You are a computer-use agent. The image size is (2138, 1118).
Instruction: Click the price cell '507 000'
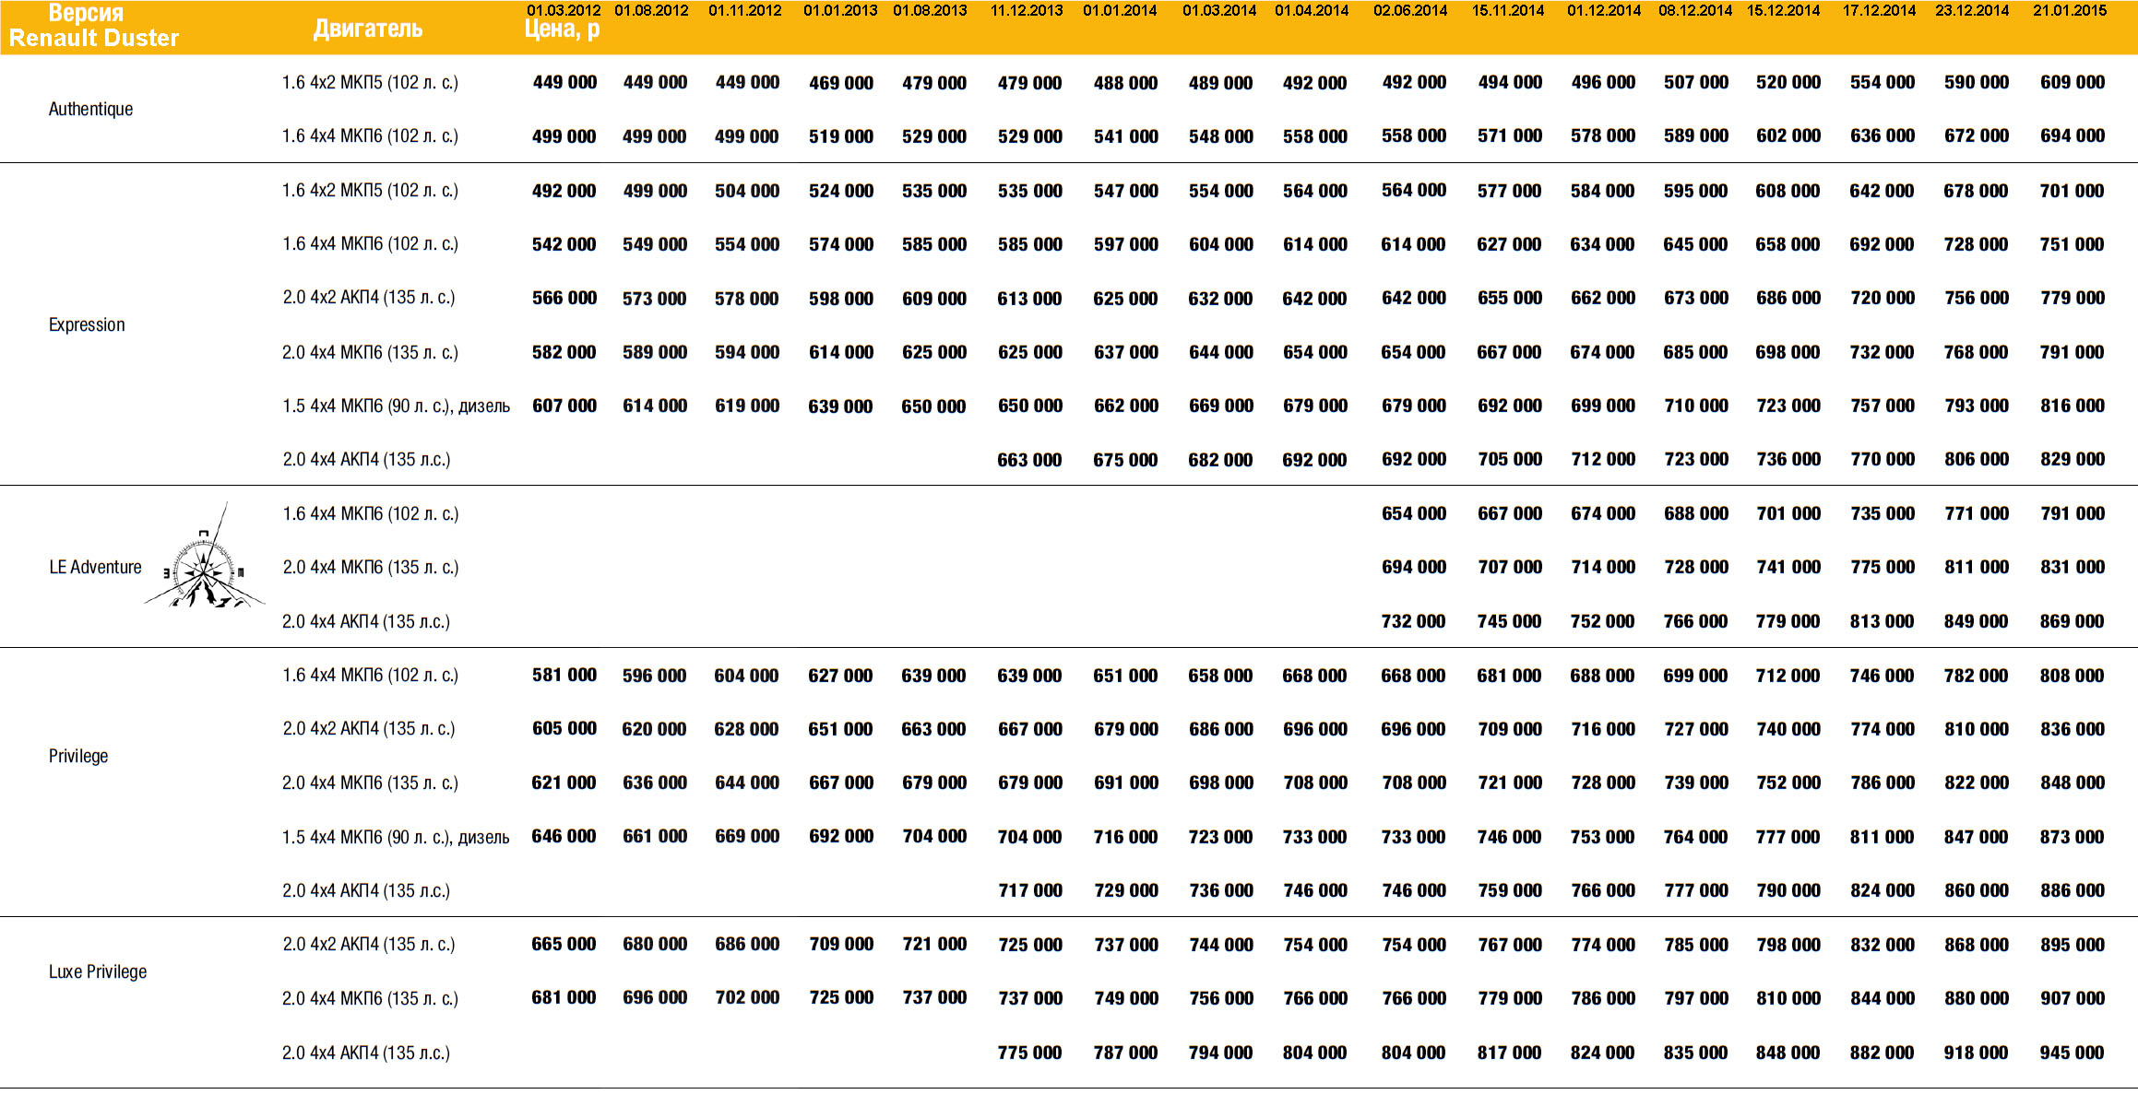1696,82
